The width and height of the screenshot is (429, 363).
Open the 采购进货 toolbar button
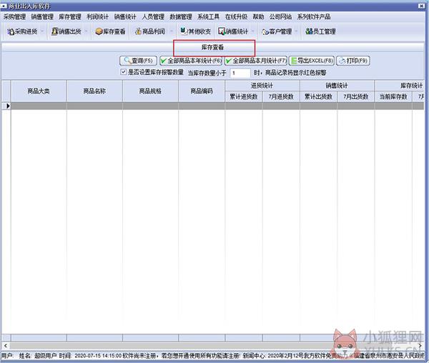(22, 31)
